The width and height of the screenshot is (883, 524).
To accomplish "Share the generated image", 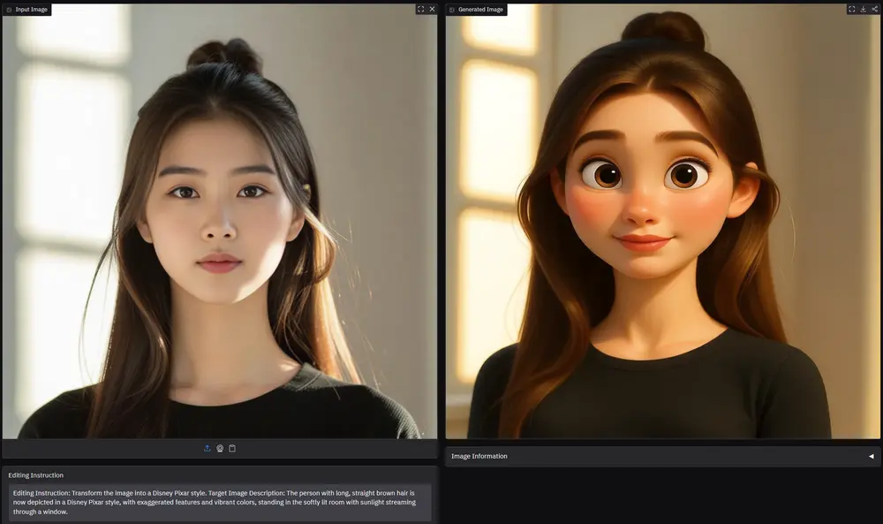I will 874,9.
